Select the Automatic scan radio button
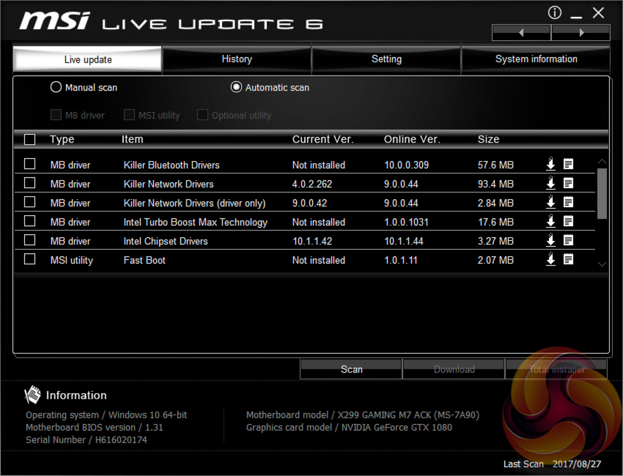The width and height of the screenshot is (623, 476). (236, 87)
